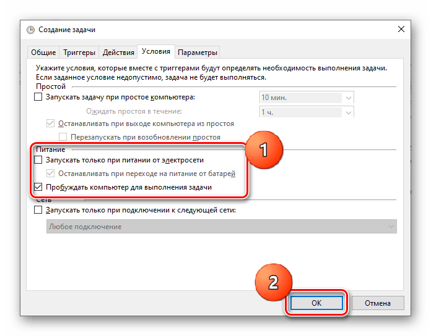Screen dimensions: 431x336
Task: Click the OK button
Action: pyautogui.click(x=316, y=303)
